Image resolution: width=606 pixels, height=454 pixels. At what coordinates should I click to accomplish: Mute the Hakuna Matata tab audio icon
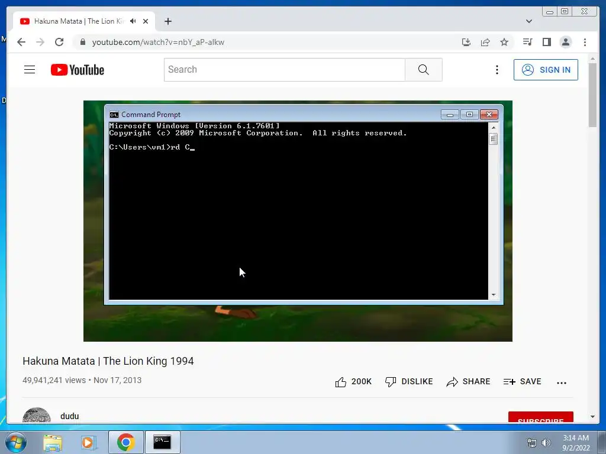click(133, 21)
